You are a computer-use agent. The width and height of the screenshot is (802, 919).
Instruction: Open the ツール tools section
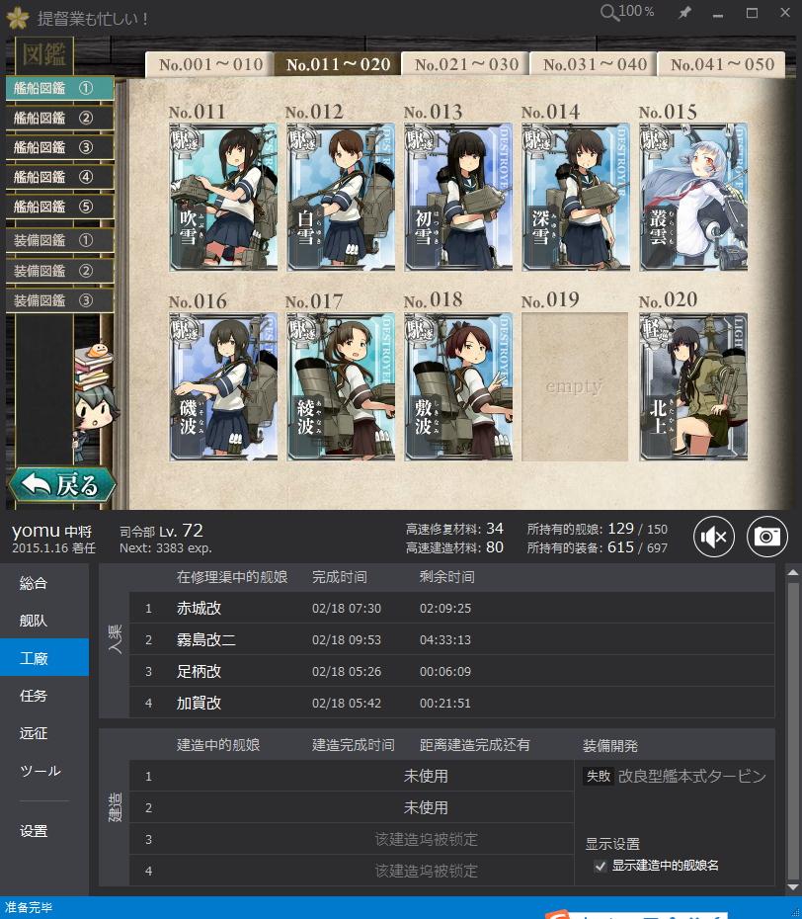[x=44, y=770]
